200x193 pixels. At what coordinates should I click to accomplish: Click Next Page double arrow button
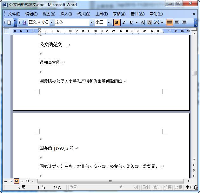point(194,176)
